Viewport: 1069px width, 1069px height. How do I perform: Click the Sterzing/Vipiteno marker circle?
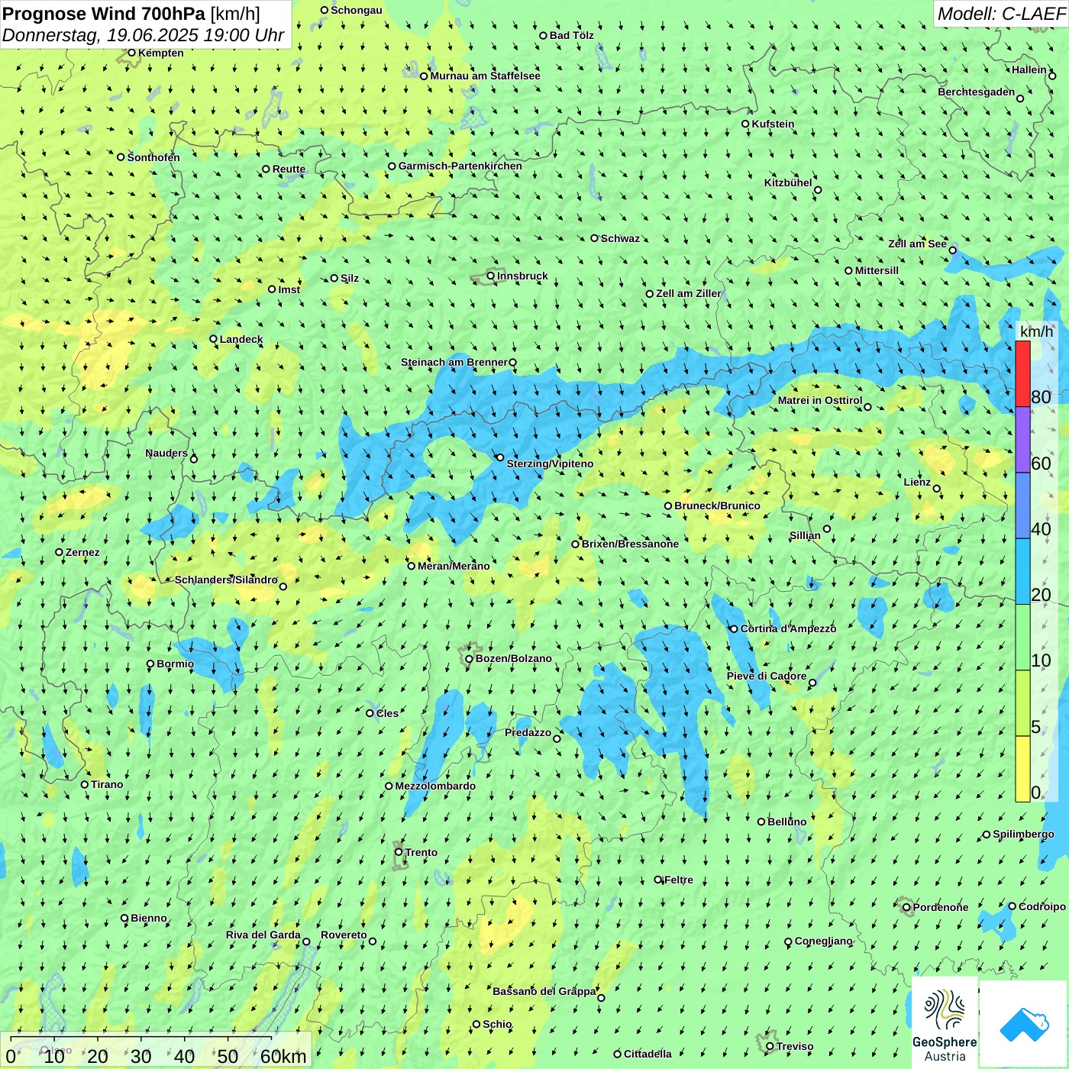[x=500, y=457]
